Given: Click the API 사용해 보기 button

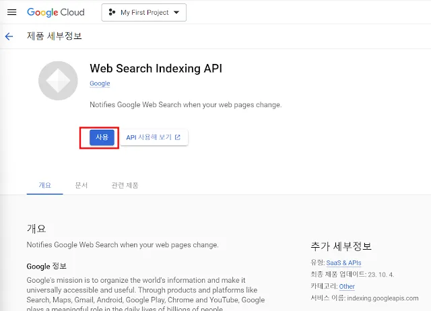Looking at the screenshot, I should 154,137.
